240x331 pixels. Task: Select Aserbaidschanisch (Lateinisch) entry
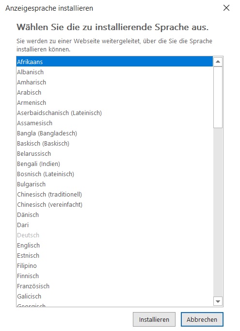pos(114,113)
